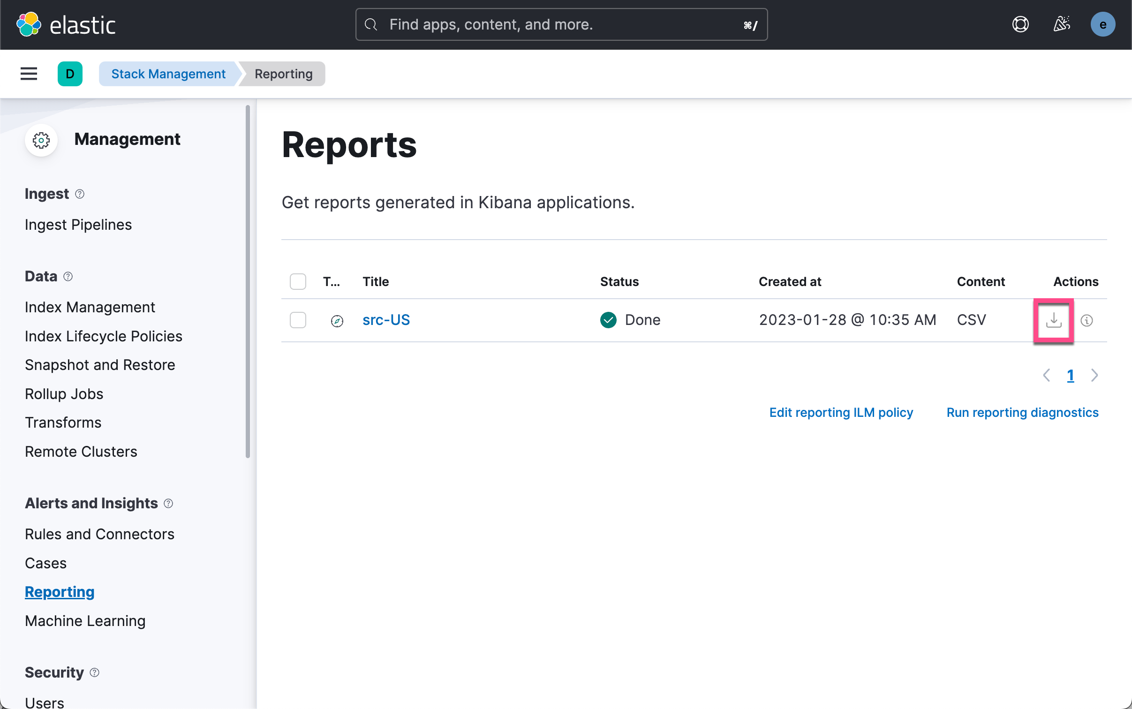The width and height of the screenshot is (1132, 709).
Task: Open the user avatar menu
Action: [1102, 24]
